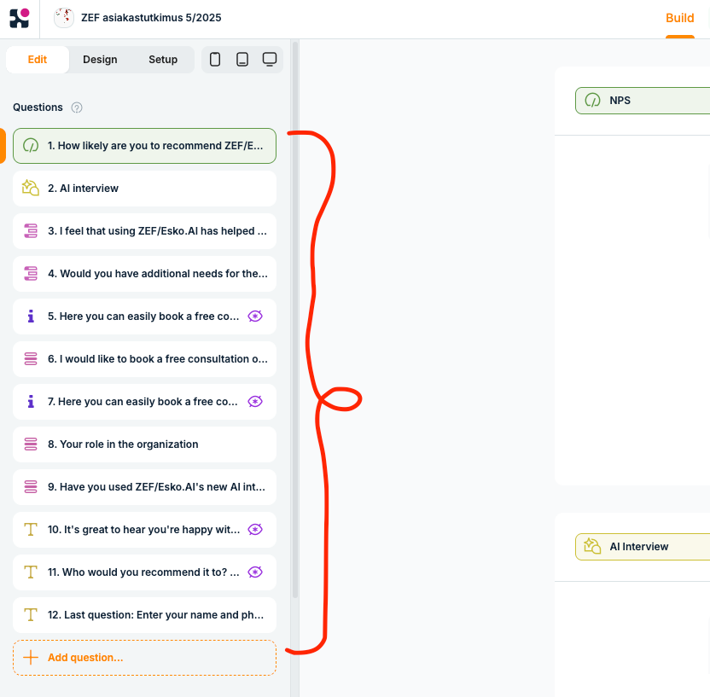Viewport: 710px width, 697px height.
Task: Click the plus icon in Add question
Action: coord(31,658)
